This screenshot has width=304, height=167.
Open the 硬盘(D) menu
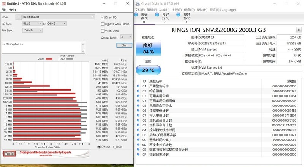point(189,10)
